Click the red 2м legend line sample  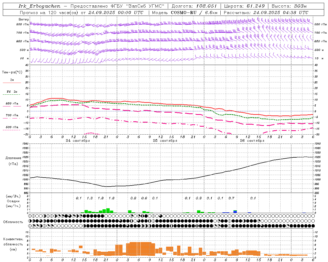(x=12, y=83)
